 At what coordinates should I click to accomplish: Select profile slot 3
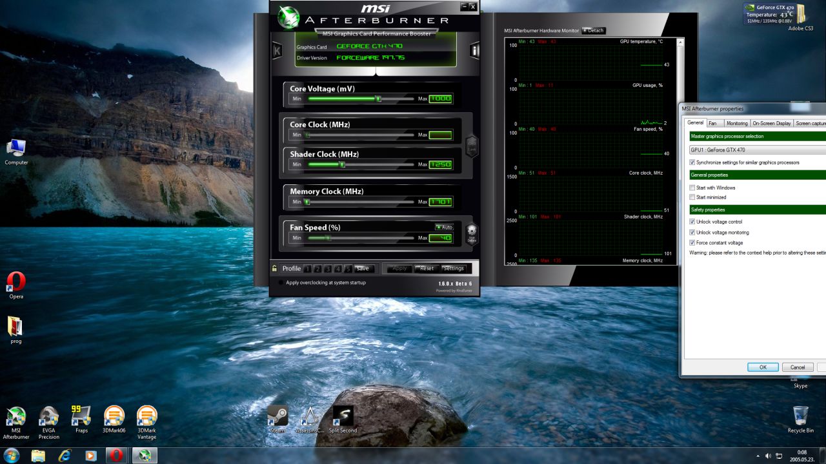pyautogui.click(x=328, y=269)
